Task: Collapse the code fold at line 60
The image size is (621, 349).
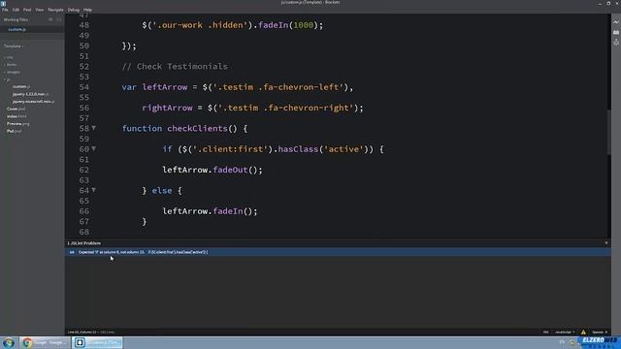Action: coord(94,148)
